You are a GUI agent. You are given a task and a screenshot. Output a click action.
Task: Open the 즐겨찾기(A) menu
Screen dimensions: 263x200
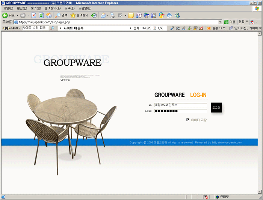53,8
